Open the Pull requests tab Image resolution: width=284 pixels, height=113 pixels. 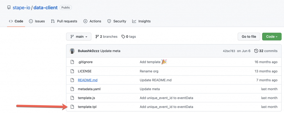pyautogui.click(x=64, y=21)
